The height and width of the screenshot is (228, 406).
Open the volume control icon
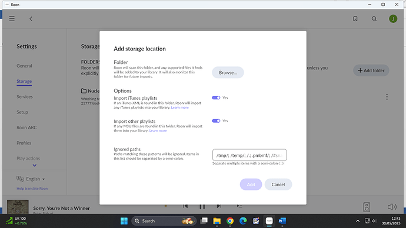[392, 207]
